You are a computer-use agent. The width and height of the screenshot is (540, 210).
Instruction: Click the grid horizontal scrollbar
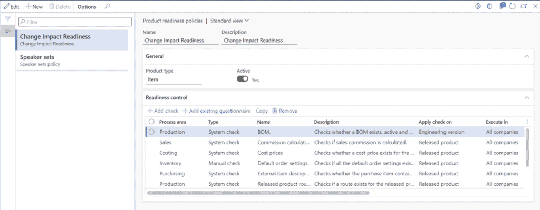point(258,193)
